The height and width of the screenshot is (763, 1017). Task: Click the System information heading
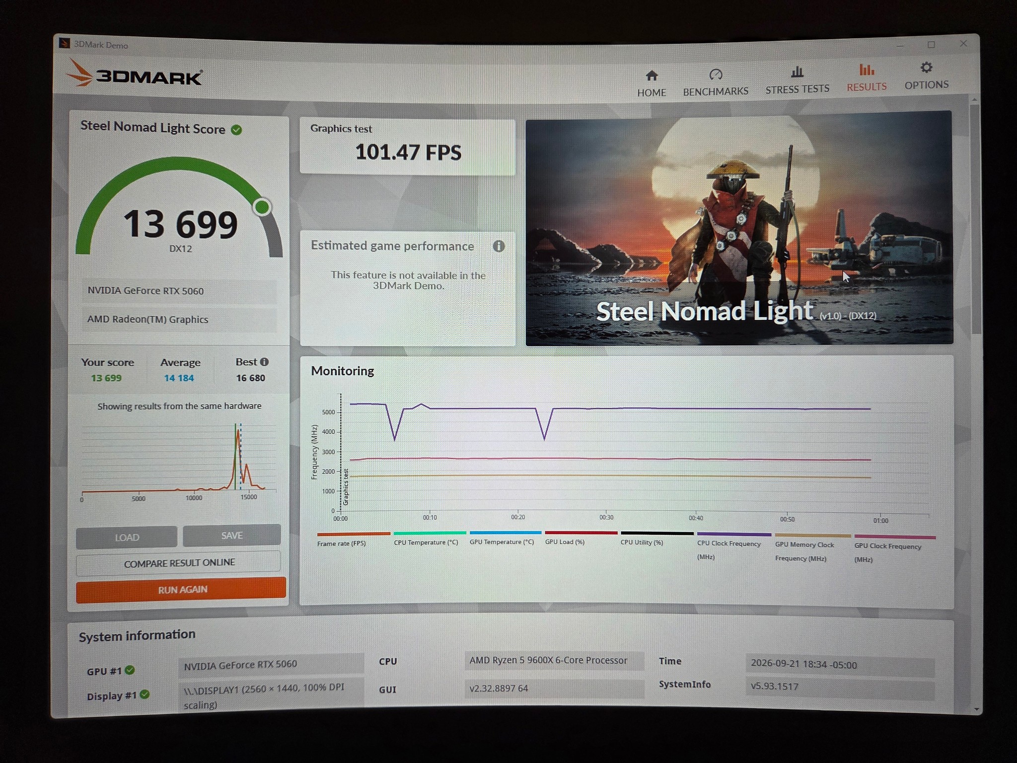coord(137,636)
